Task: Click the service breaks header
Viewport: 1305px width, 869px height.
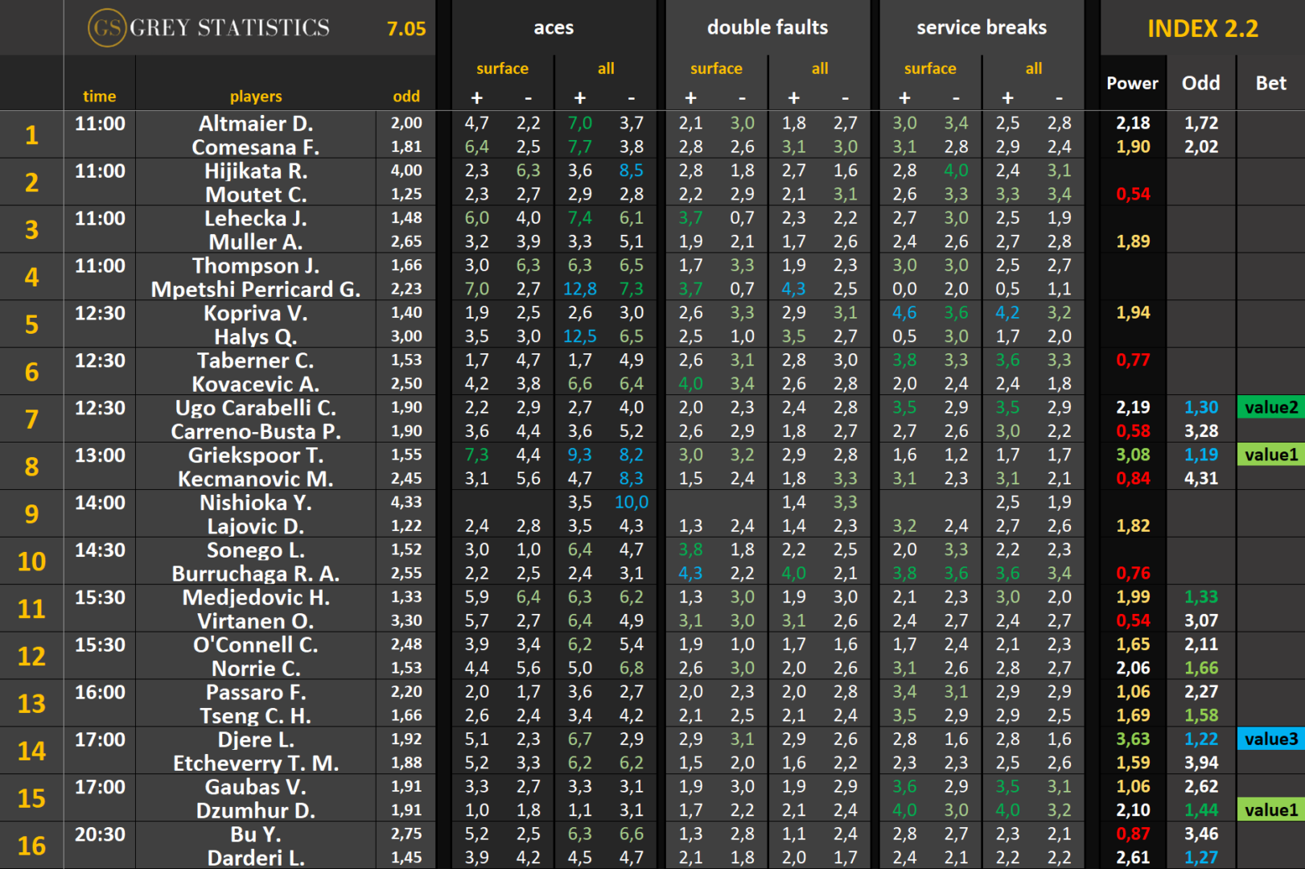Action: click(981, 28)
